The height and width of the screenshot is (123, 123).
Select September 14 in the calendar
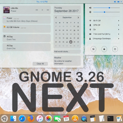tap(71, 34)
